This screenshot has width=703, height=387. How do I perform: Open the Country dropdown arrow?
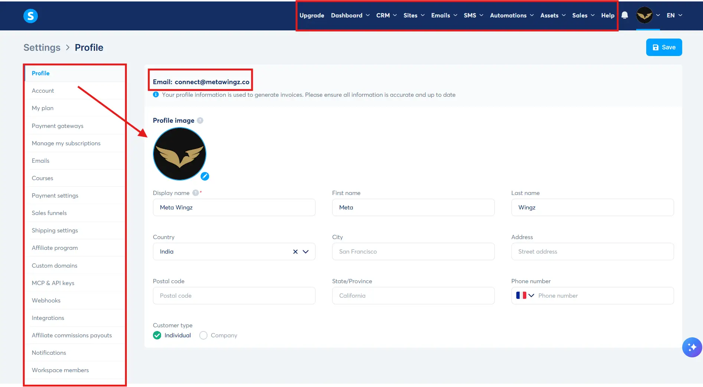tap(306, 252)
